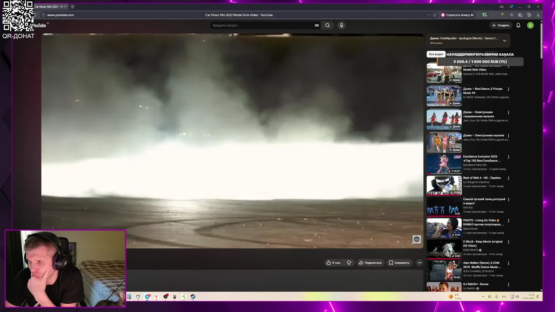Open PAKITO Living On Video link
The image size is (555, 312).
[483, 222]
